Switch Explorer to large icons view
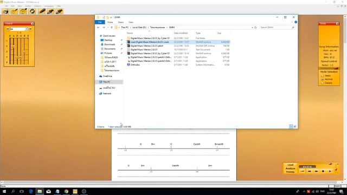 pyautogui.click(x=295, y=126)
